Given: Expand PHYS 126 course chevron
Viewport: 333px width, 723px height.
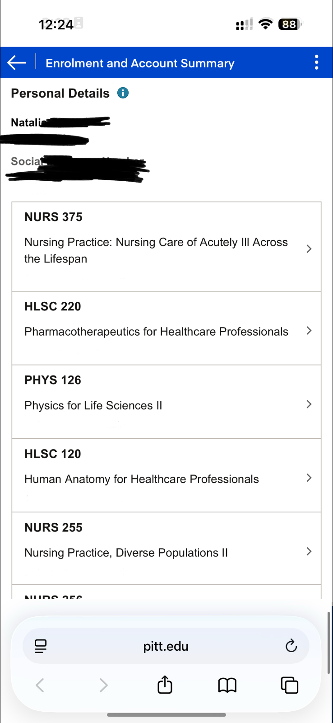Looking at the screenshot, I should (x=309, y=404).
